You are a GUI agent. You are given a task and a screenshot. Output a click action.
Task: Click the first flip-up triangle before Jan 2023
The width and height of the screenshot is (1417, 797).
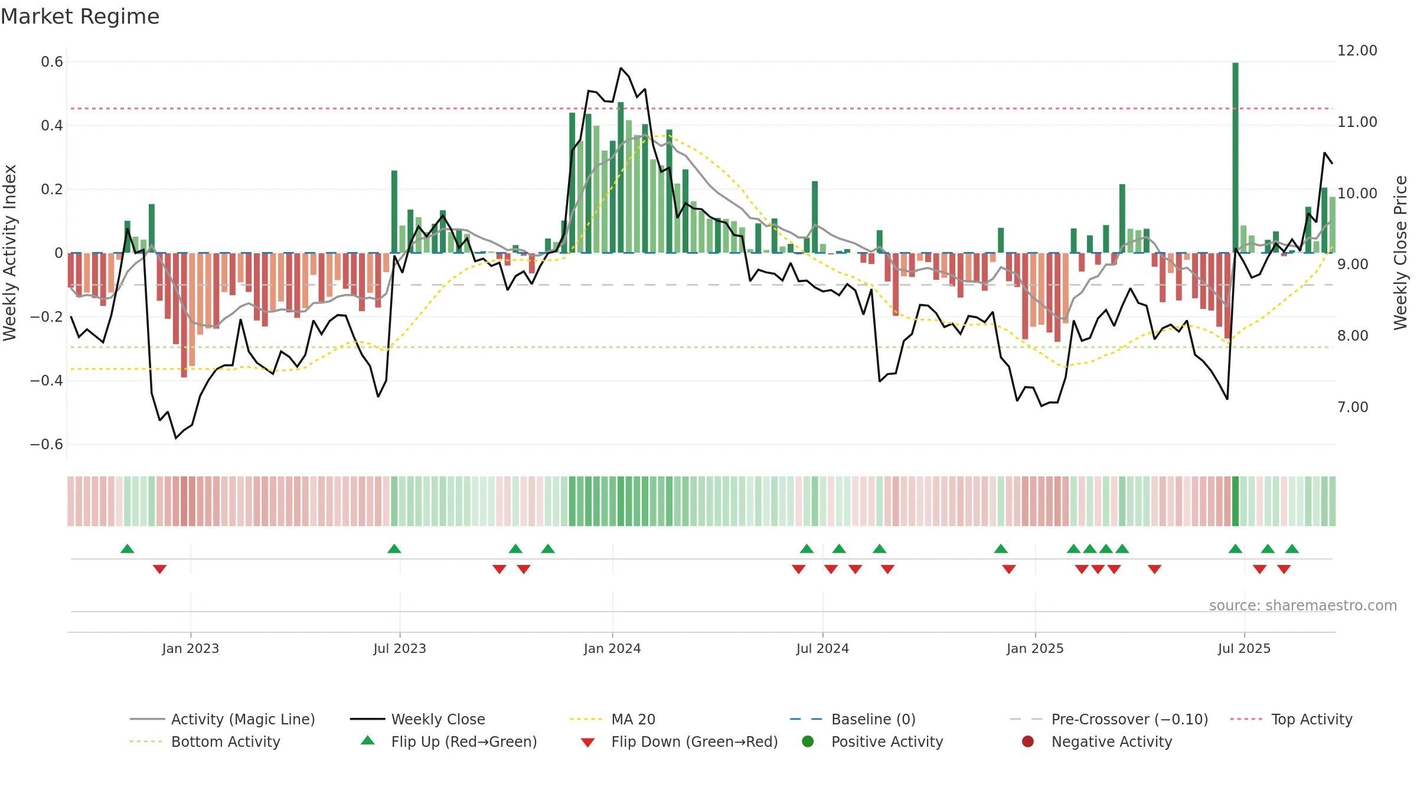tap(128, 548)
